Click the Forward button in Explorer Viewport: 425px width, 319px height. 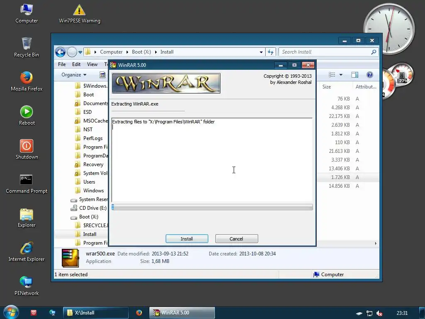pyautogui.click(x=72, y=52)
